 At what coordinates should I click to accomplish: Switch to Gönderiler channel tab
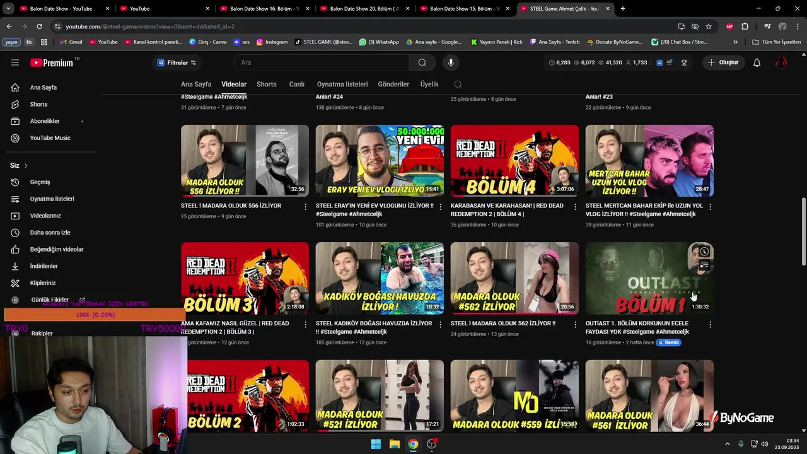(x=393, y=84)
